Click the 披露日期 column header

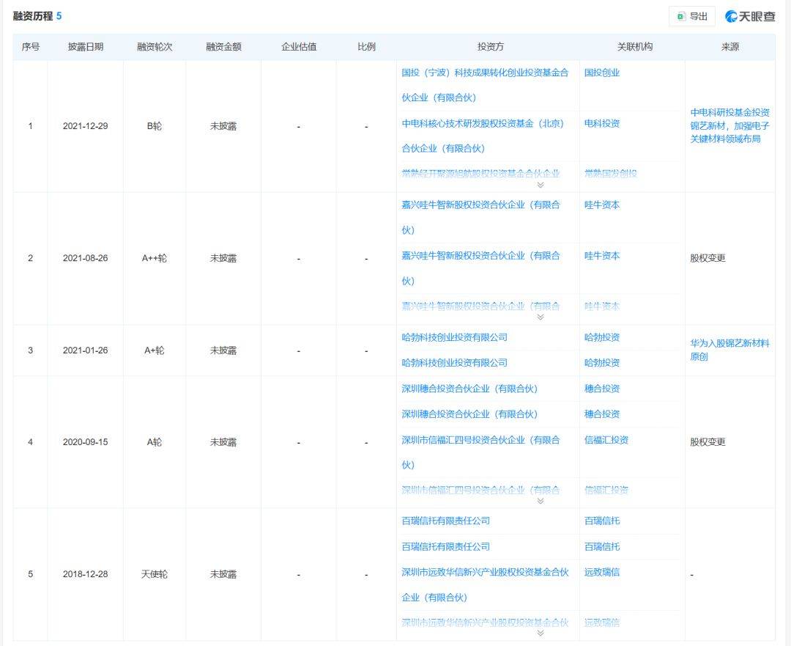(x=86, y=47)
